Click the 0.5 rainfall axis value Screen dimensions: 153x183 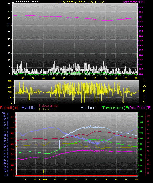click(x=12, y=149)
